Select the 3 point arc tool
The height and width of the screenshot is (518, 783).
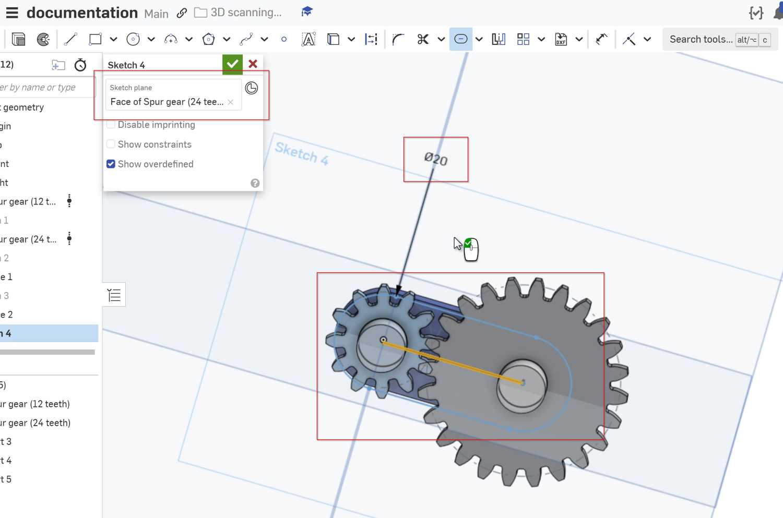(x=171, y=39)
